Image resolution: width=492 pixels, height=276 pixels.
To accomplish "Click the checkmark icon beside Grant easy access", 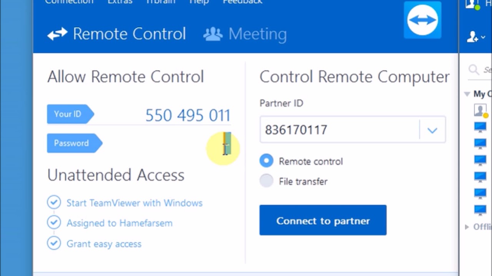I will coord(54,243).
